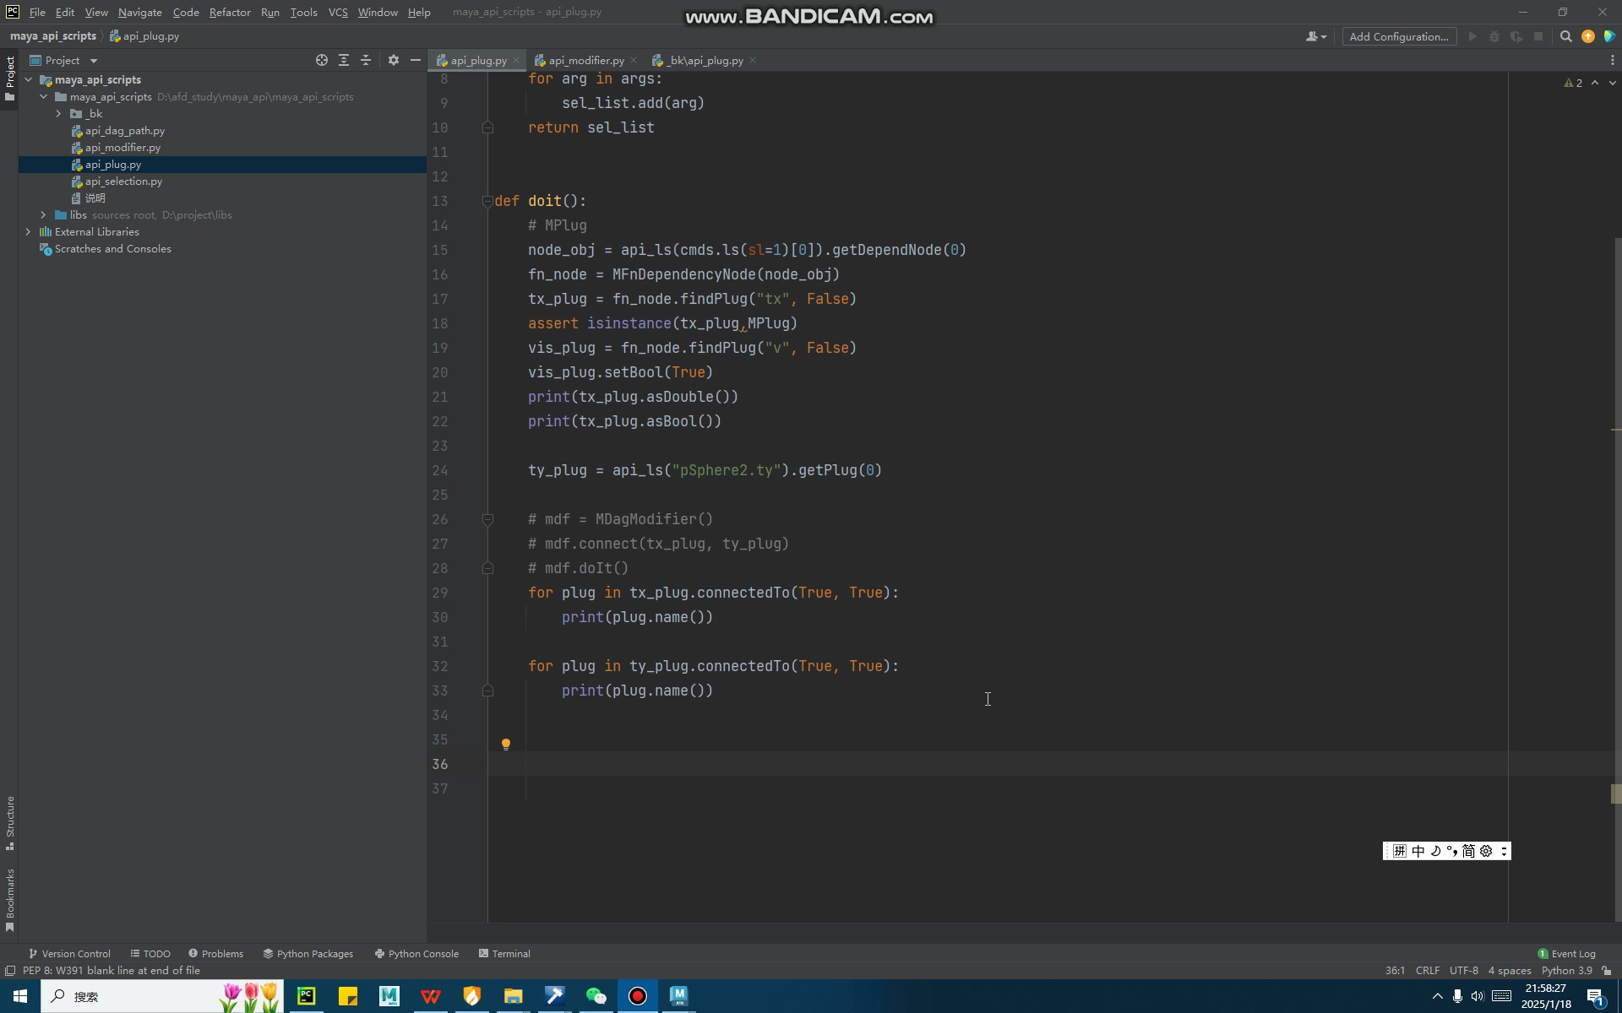The width and height of the screenshot is (1622, 1013).
Task: Collapse the maya_api_scripts root project node
Action: [x=29, y=79]
